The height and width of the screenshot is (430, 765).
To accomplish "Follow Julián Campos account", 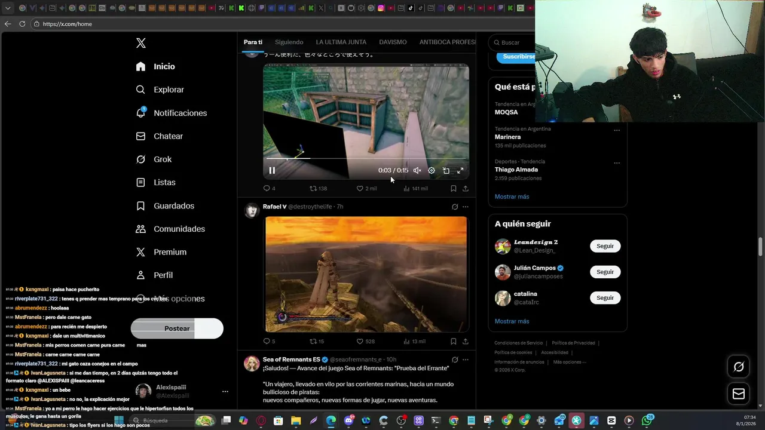I will pyautogui.click(x=605, y=272).
